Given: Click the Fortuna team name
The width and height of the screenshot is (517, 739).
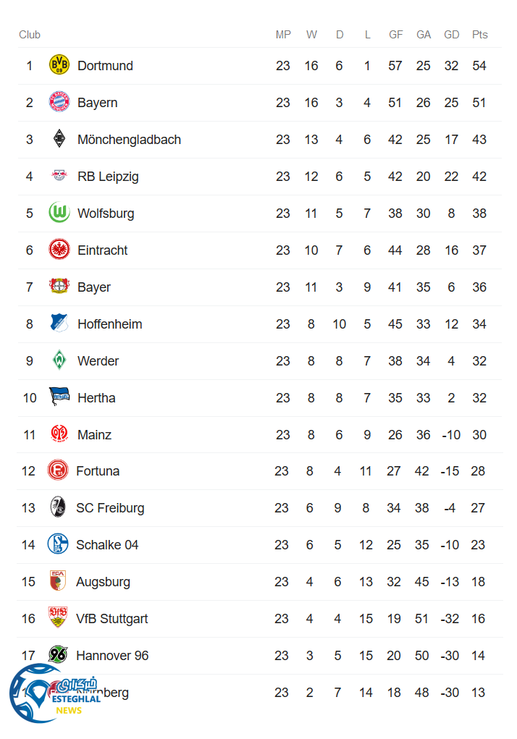Looking at the screenshot, I should 98,471.
